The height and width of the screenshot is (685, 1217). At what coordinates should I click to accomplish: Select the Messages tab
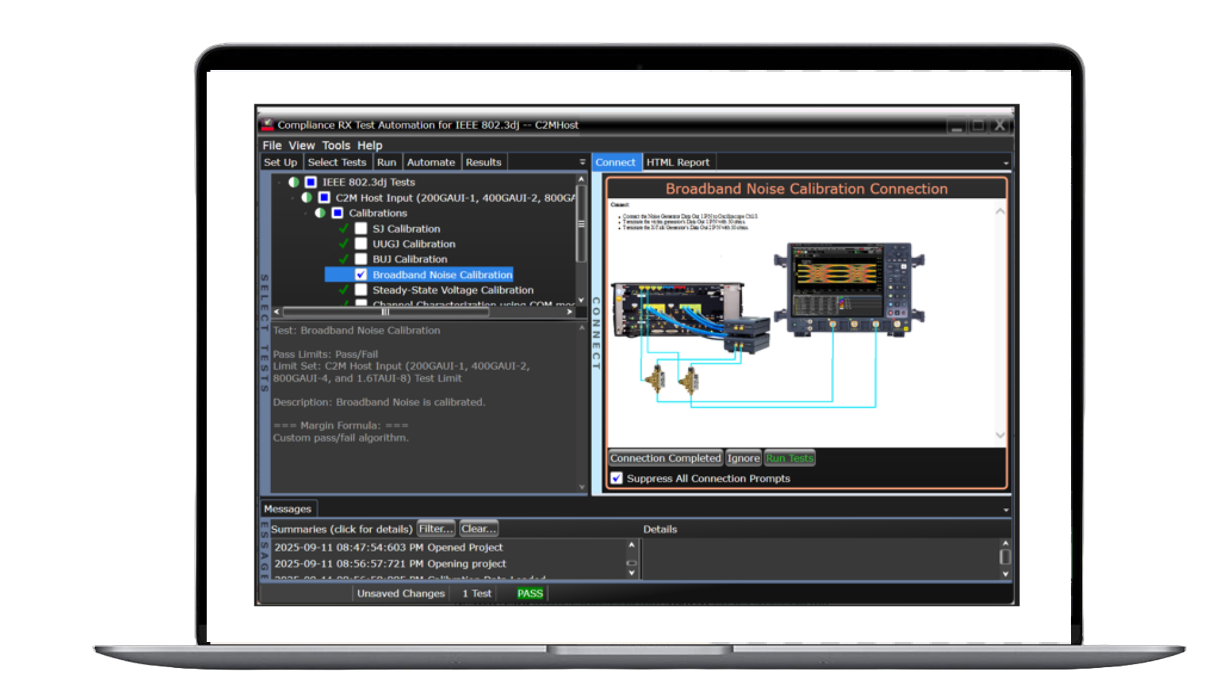pyautogui.click(x=288, y=509)
